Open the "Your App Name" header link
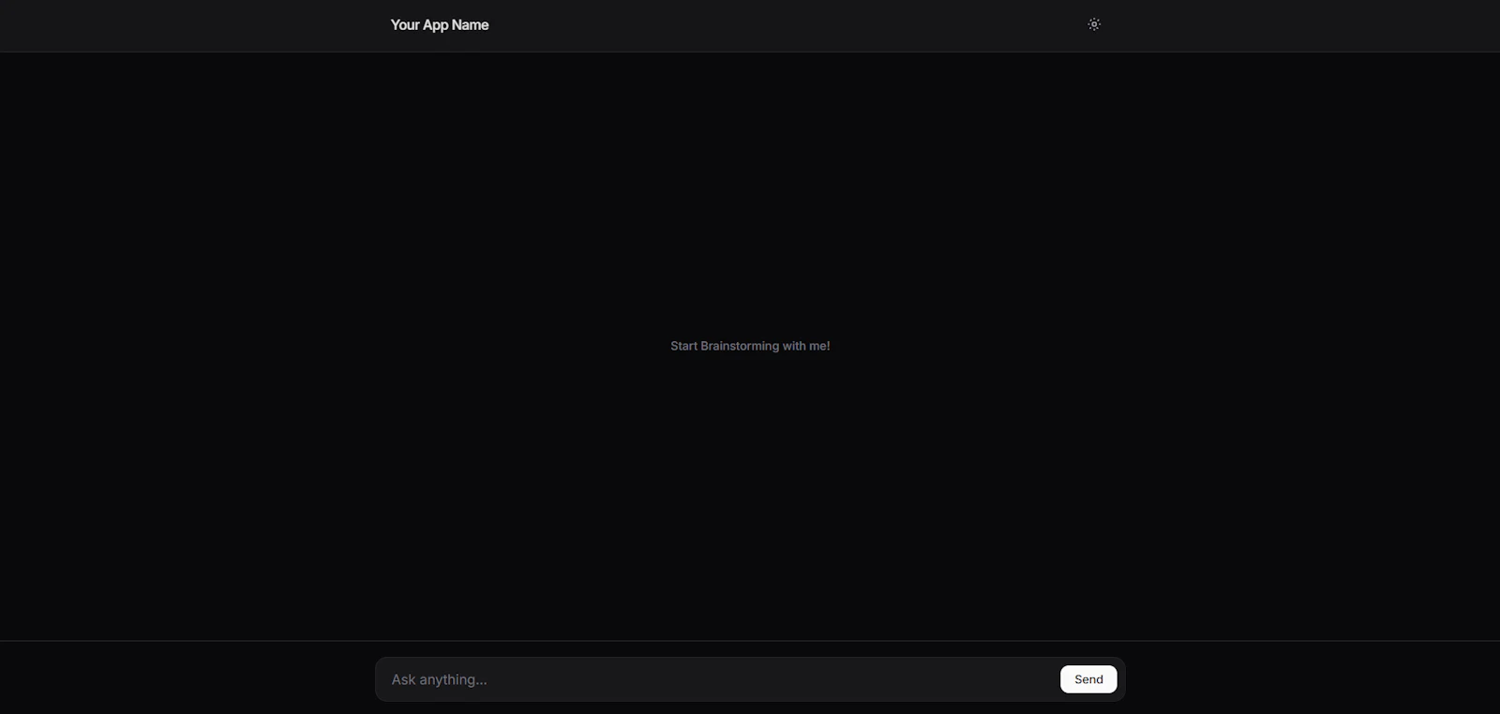 pyautogui.click(x=440, y=25)
